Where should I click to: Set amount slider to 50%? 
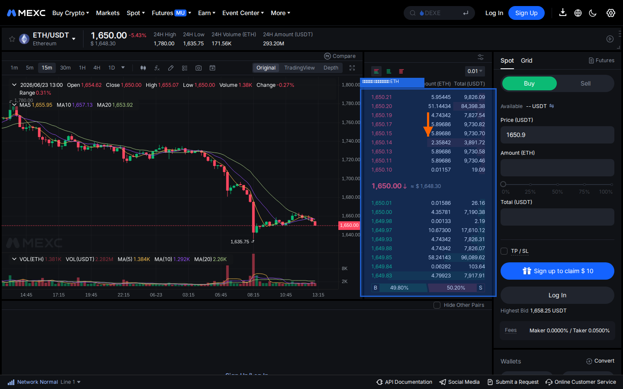point(557,185)
